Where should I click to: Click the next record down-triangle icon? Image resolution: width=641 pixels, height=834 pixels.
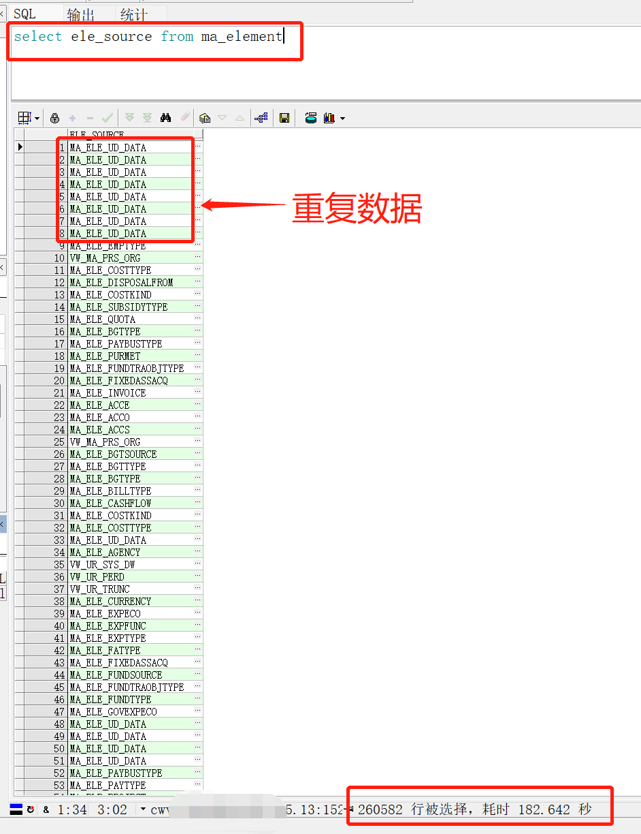point(223,119)
